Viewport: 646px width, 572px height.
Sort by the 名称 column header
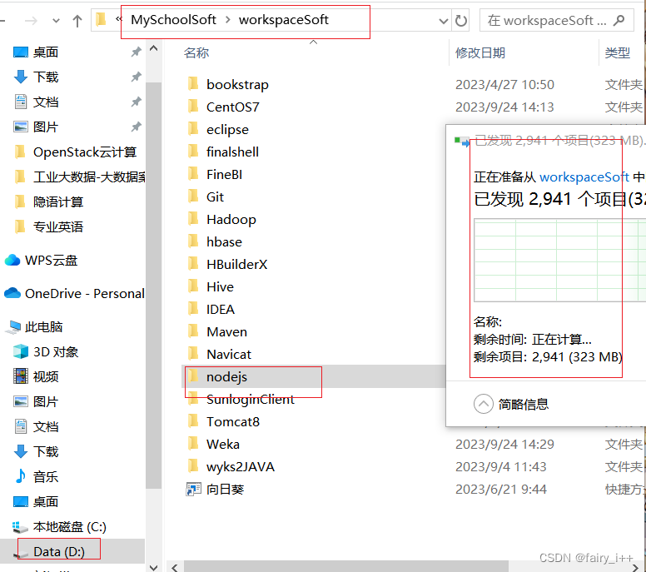click(196, 52)
